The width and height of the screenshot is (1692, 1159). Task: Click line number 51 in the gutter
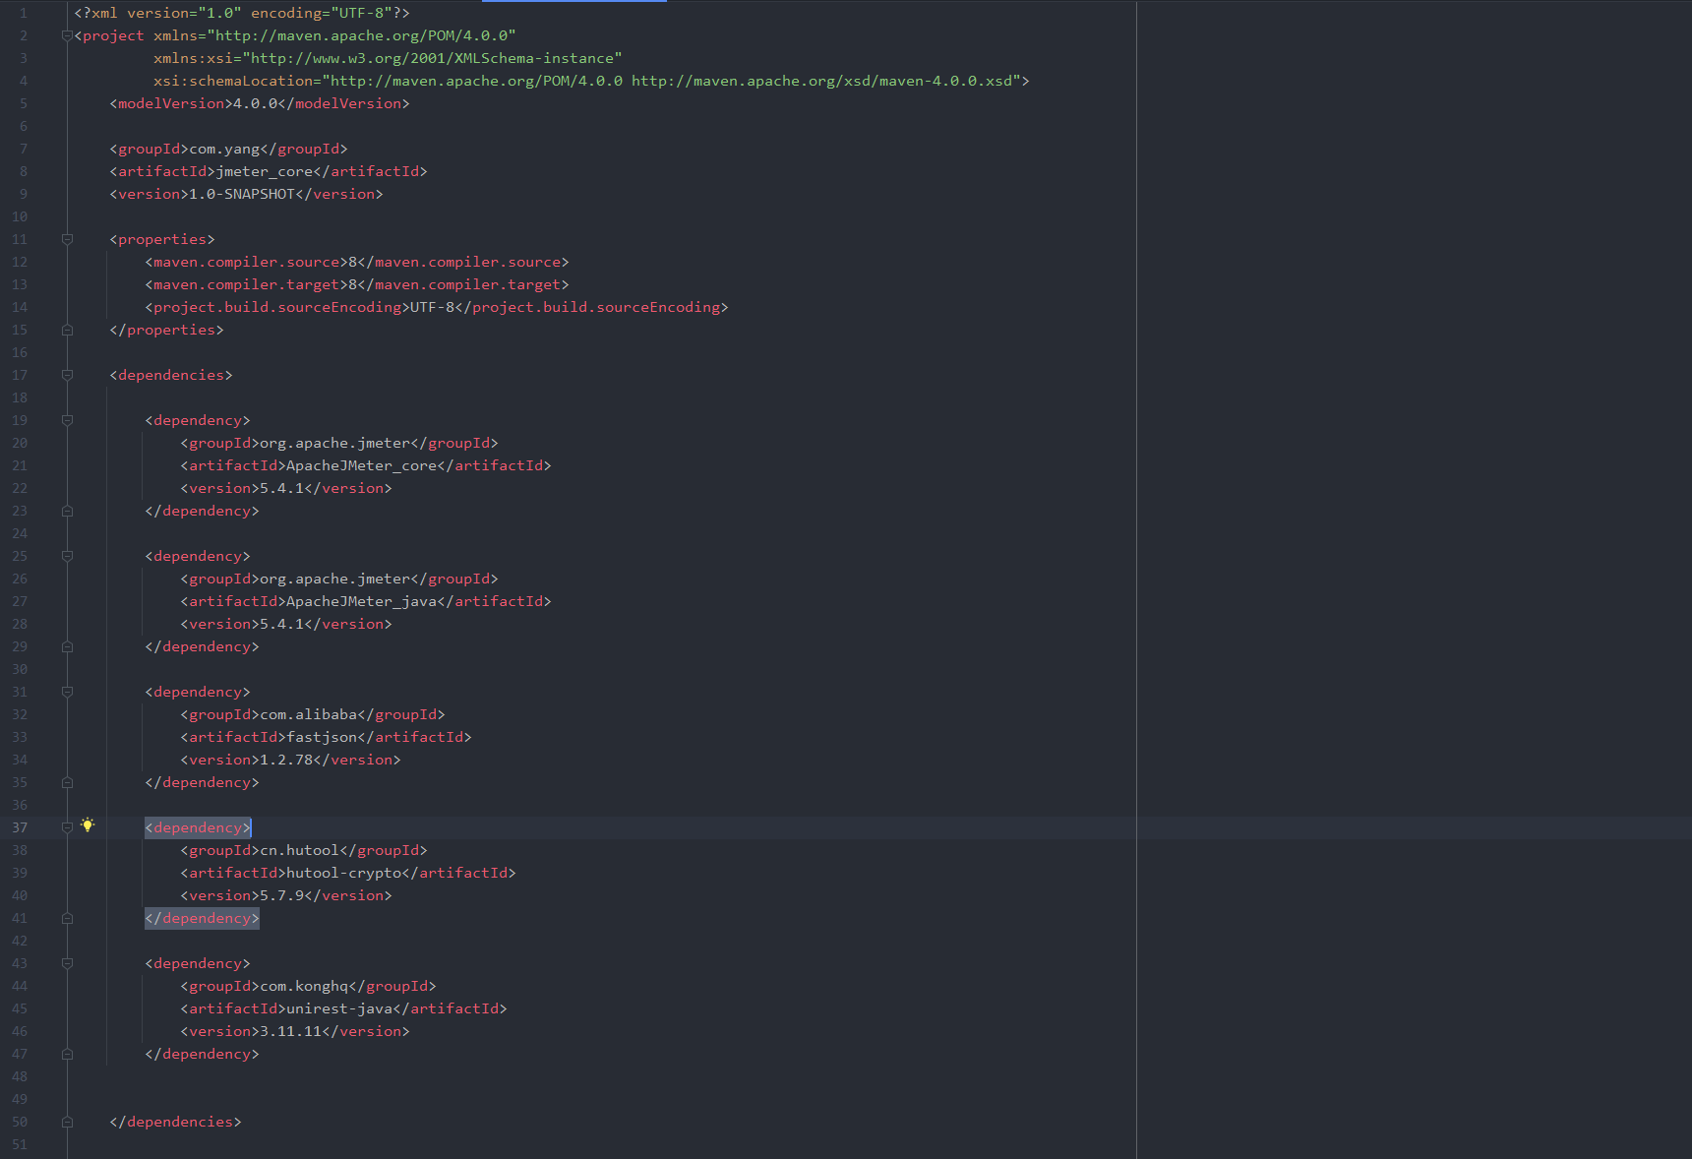[20, 1144]
